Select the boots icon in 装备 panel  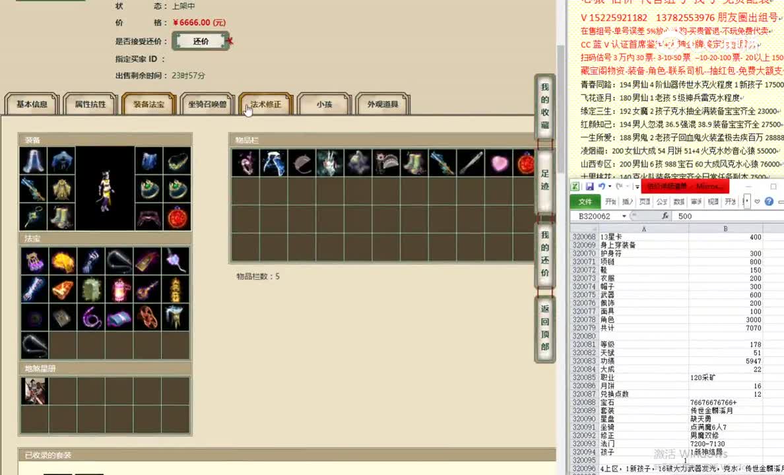(x=63, y=216)
